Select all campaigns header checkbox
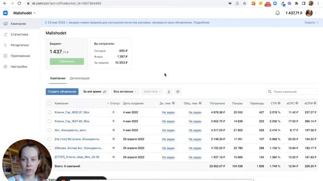This screenshot has height=181, width=323. [x=49, y=103]
